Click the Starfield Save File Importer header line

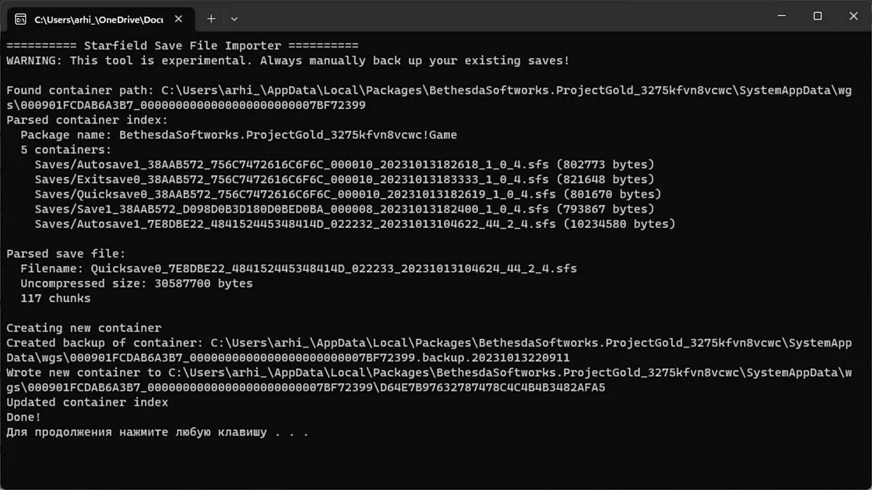tap(182, 46)
